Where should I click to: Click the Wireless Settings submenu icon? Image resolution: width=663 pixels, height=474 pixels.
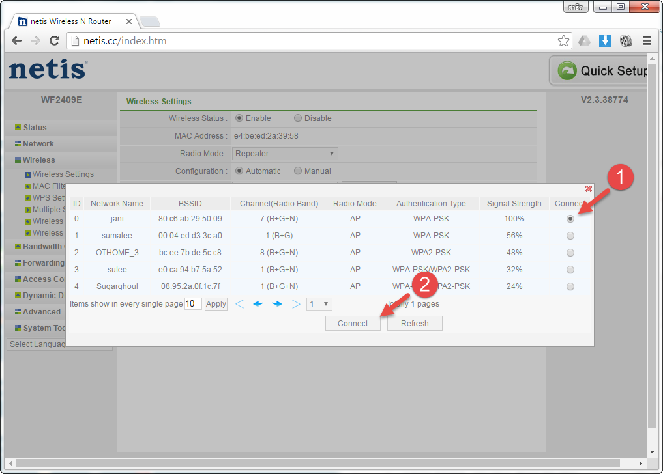click(27, 174)
